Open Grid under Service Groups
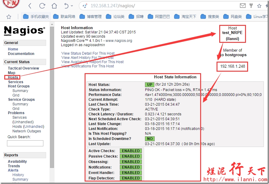The height and width of the screenshot is (184, 269). pos(16,109)
